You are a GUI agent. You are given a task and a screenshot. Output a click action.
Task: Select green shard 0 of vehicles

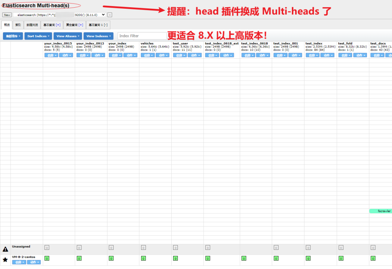pos(143,258)
